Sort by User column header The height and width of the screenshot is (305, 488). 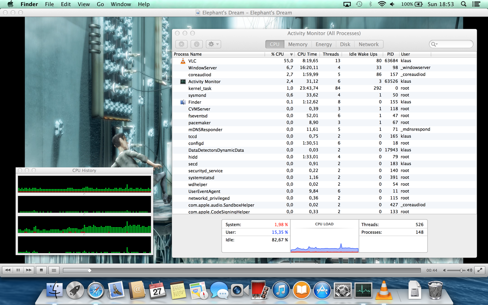tap(415, 54)
